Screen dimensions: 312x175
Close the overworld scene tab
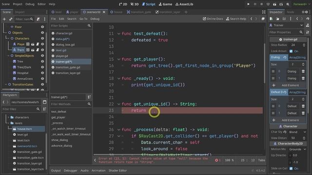point(104,12)
